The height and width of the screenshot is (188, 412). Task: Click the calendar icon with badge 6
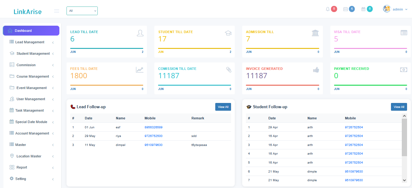[346, 9]
